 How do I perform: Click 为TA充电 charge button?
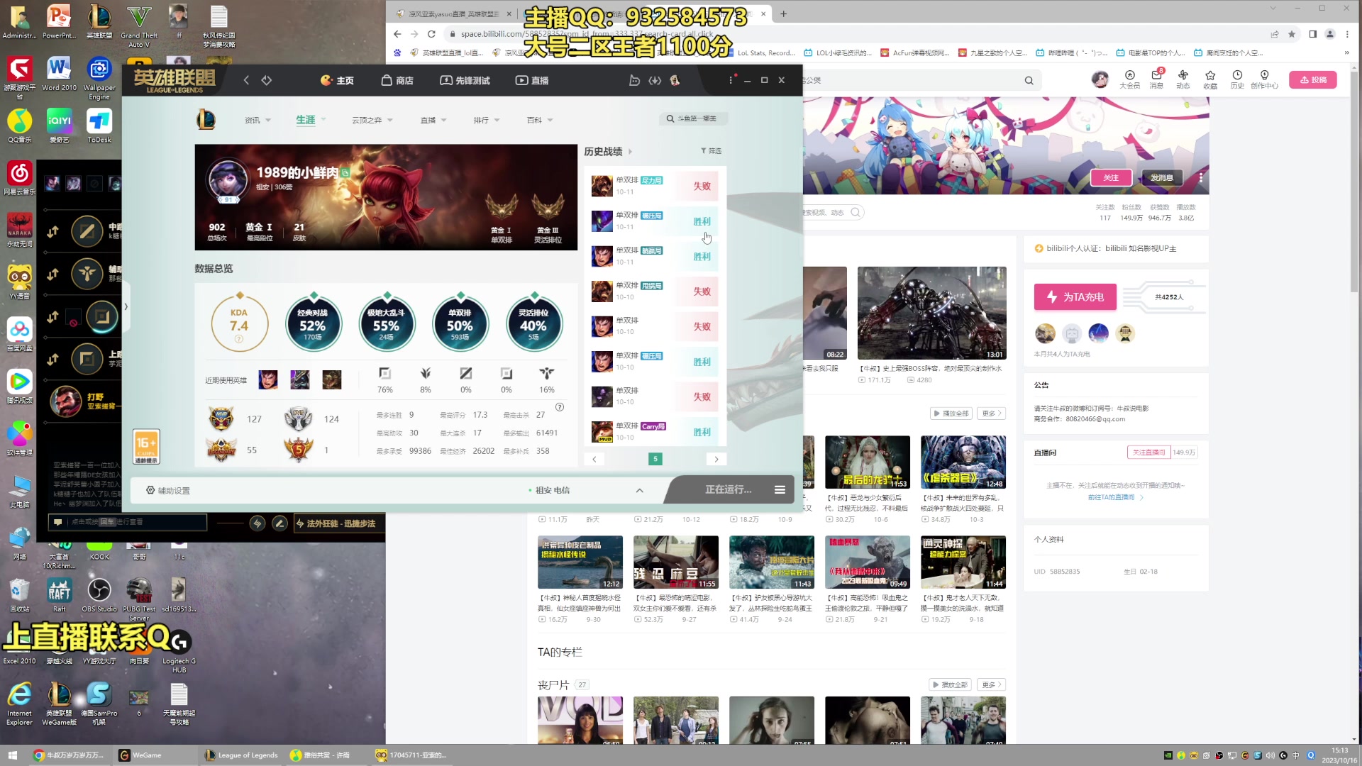click(1075, 297)
